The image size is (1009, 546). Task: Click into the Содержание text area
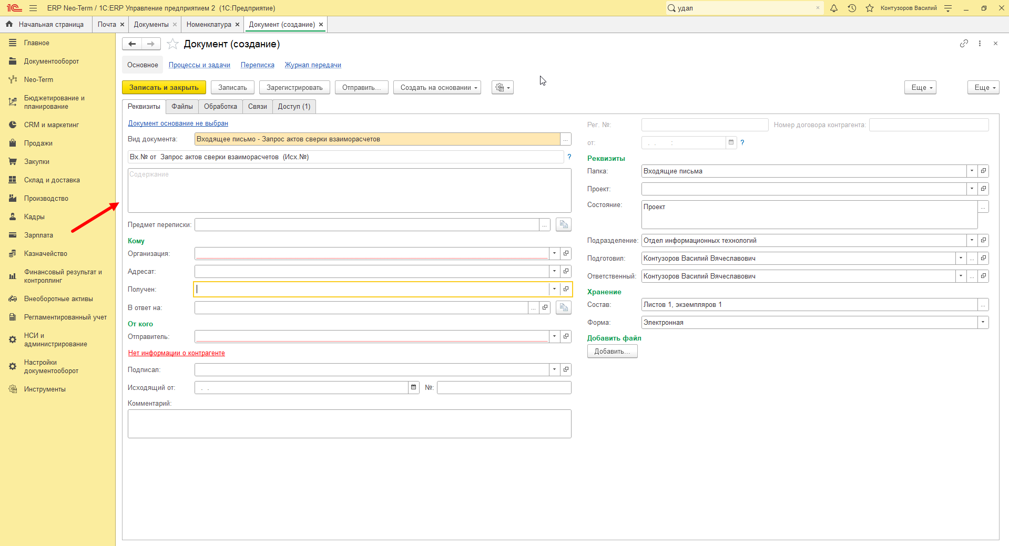(349, 190)
